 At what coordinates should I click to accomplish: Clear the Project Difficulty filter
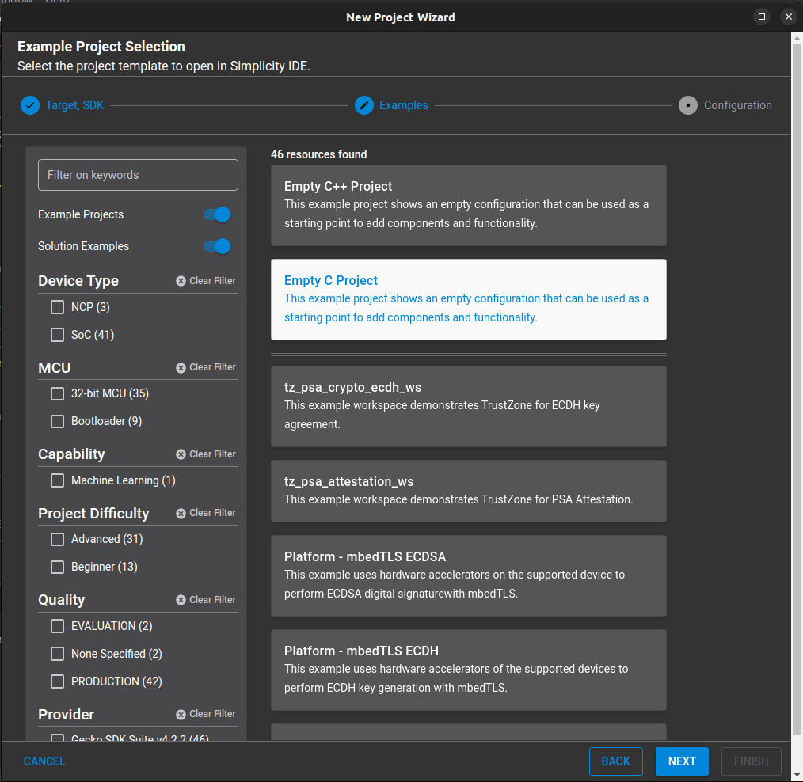point(206,513)
